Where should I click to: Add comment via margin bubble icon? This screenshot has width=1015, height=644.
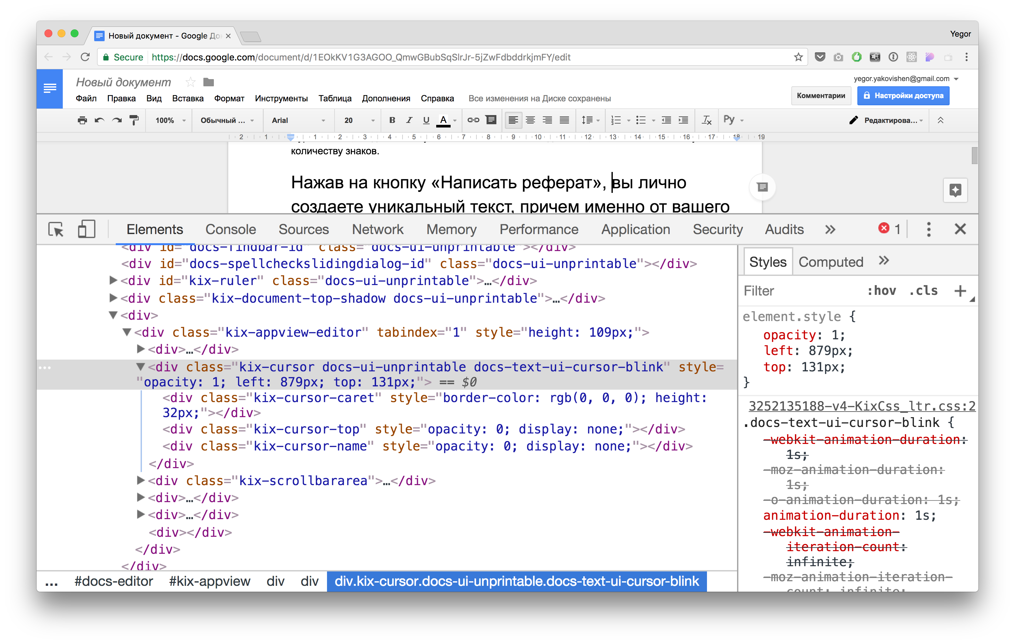[762, 187]
